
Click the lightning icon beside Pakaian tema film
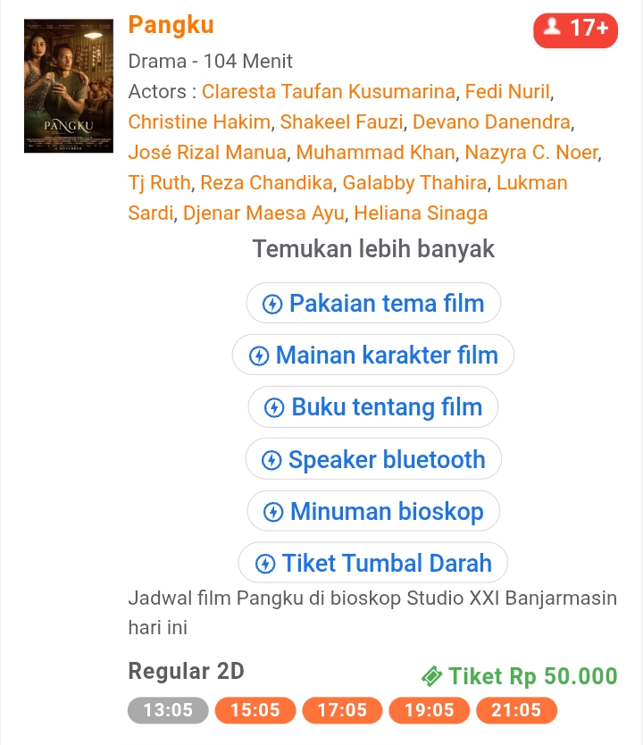[x=272, y=304]
